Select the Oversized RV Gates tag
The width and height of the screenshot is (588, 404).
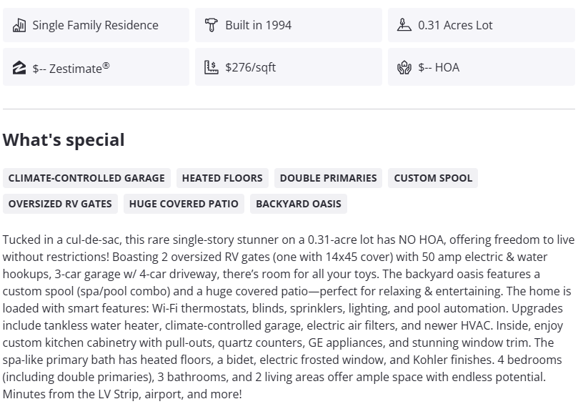pos(60,204)
